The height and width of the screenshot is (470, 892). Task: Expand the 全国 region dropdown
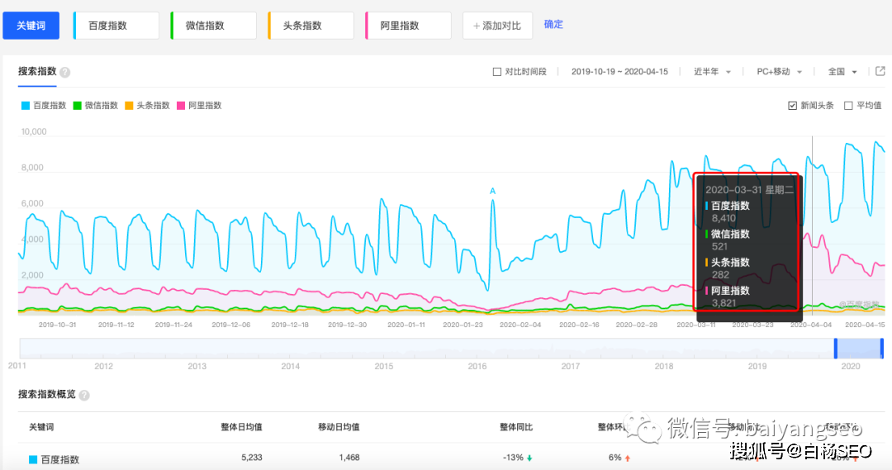coord(842,72)
